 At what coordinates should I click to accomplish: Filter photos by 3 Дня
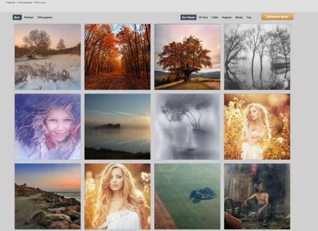[215, 17]
